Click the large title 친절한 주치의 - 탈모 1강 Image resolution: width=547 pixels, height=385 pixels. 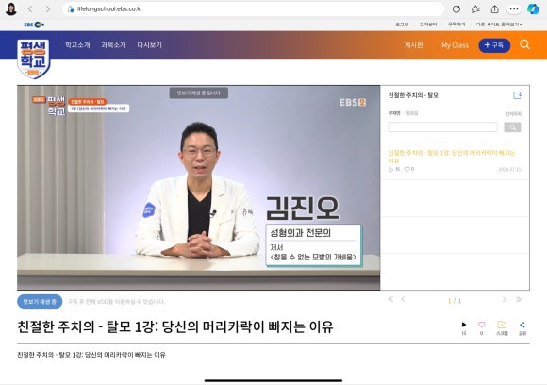[175, 327]
